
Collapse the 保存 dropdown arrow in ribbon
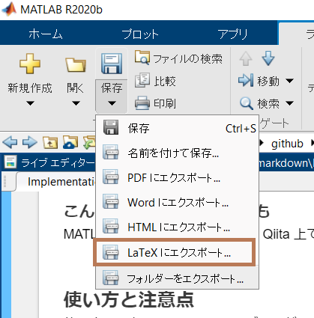112,103
